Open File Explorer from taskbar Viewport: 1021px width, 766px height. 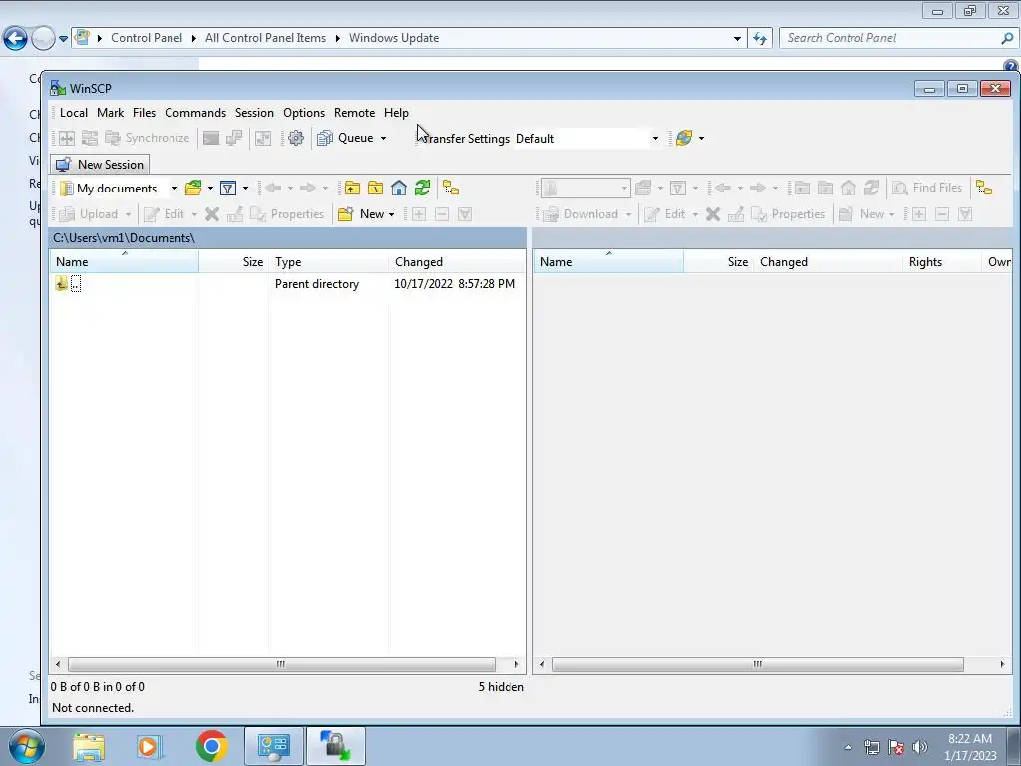tap(89, 746)
